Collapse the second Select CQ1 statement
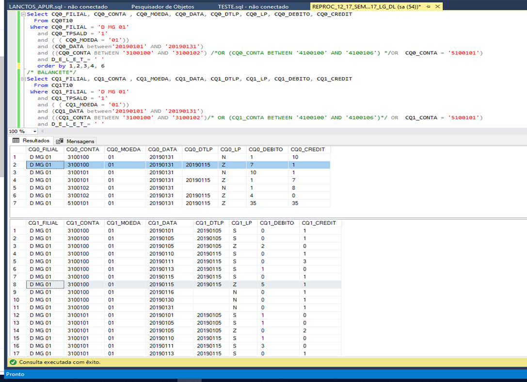The width and height of the screenshot is (527, 382). click(23, 79)
